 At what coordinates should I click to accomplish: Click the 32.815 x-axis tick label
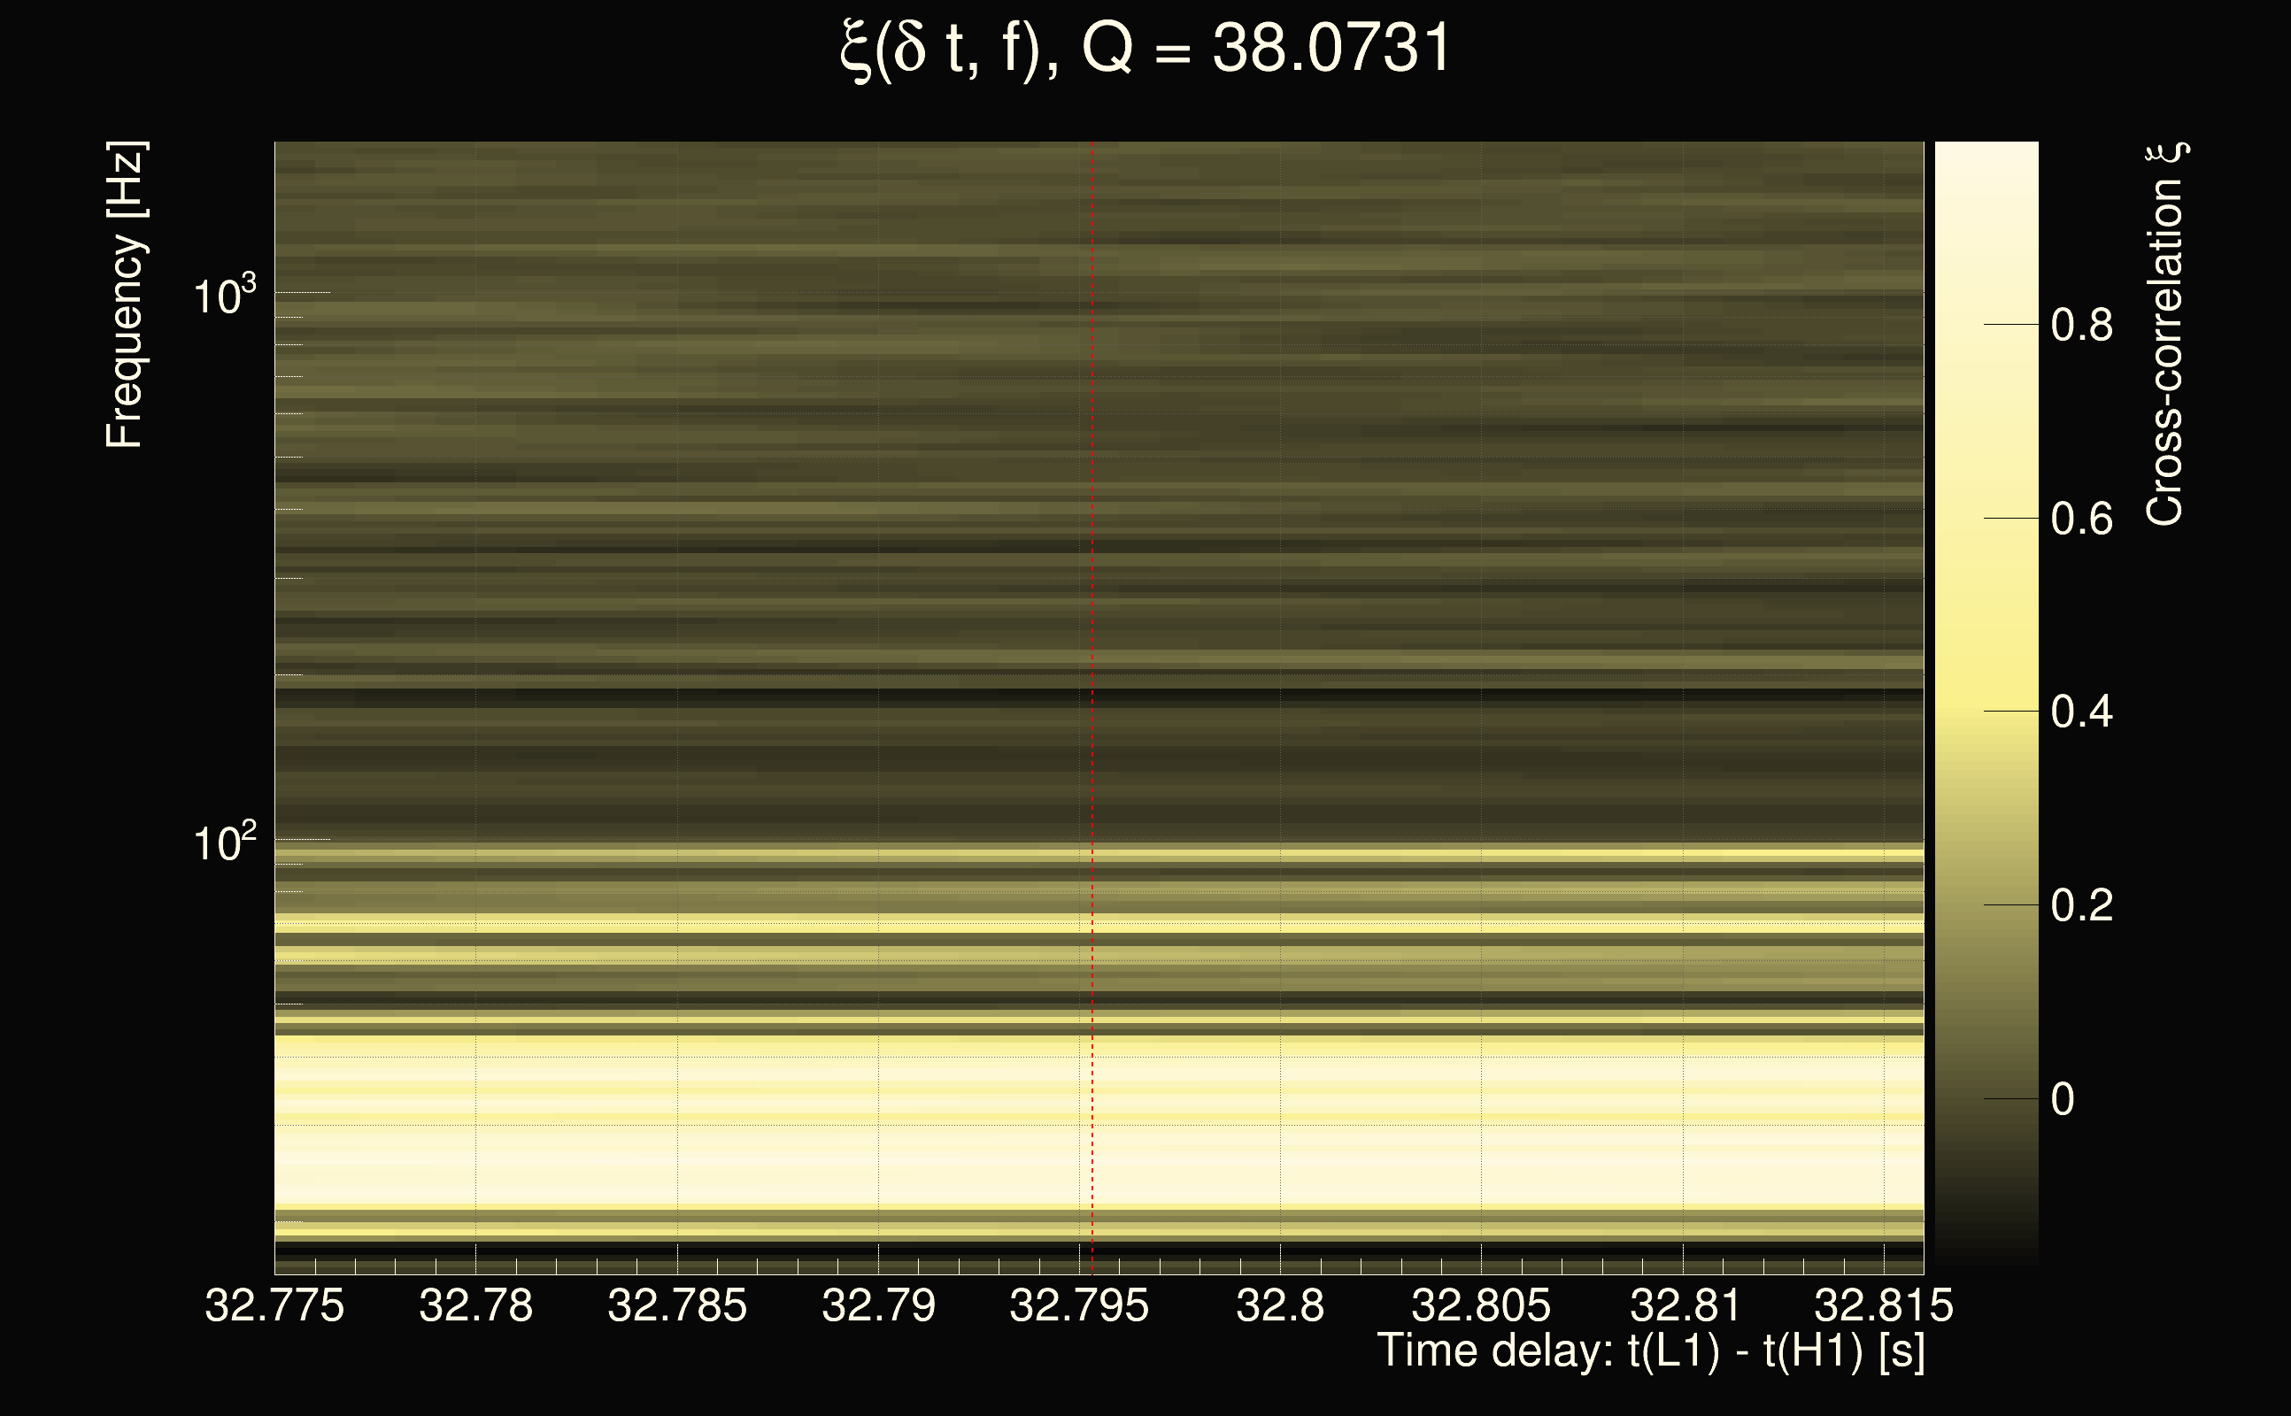[x=1885, y=1305]
